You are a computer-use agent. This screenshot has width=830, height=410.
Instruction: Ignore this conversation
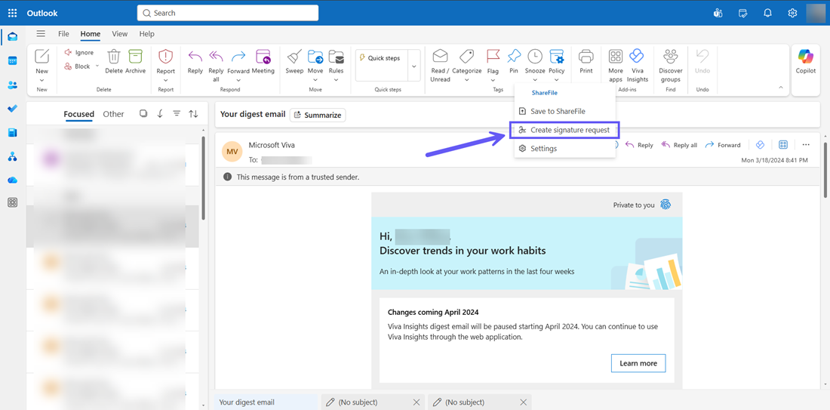pos(79,52)
